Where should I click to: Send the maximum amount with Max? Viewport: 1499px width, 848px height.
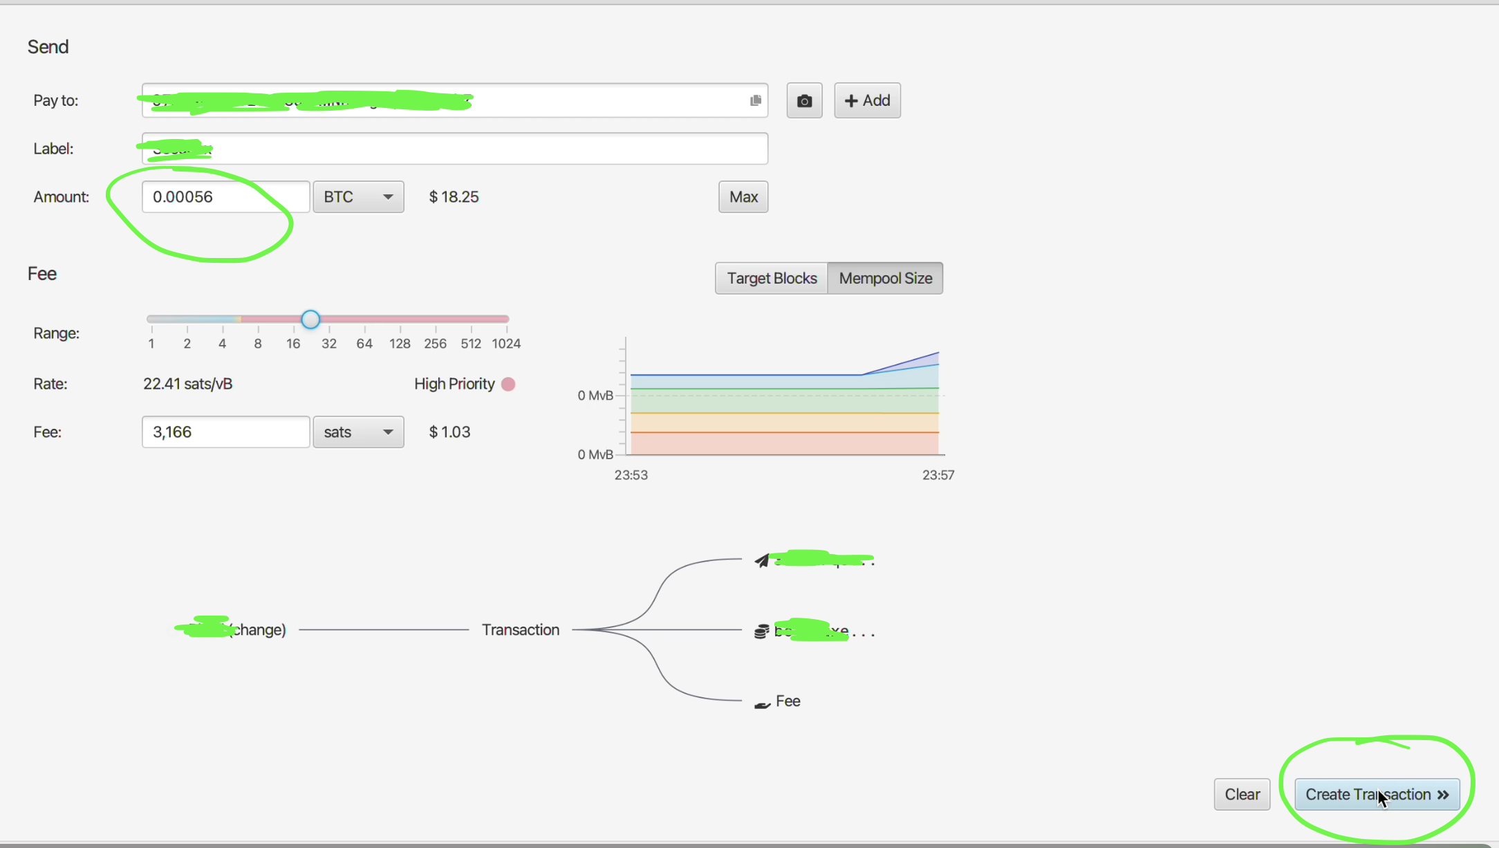point(743,196)
